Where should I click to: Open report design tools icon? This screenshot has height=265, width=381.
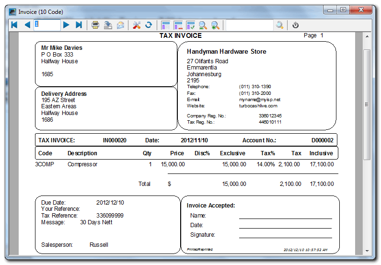click(137, 25)
